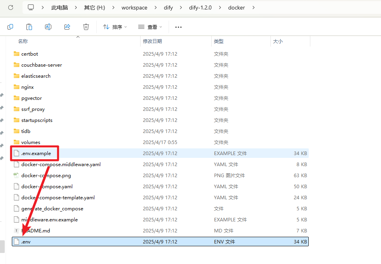Click the refresh icon in address bar
This screenshot has width=381, height=264.
[x=11, y=7]
